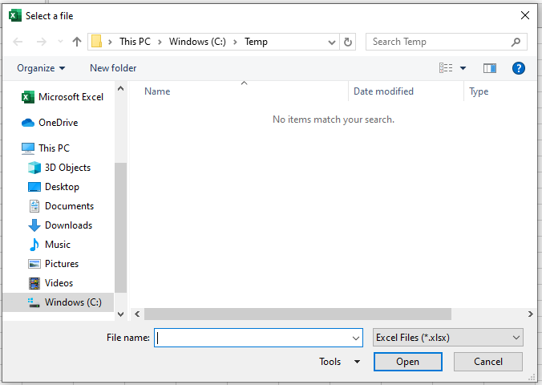Expand the address bar previous locations arrow
Screen dimensions: 542x385
pos(333,42)
